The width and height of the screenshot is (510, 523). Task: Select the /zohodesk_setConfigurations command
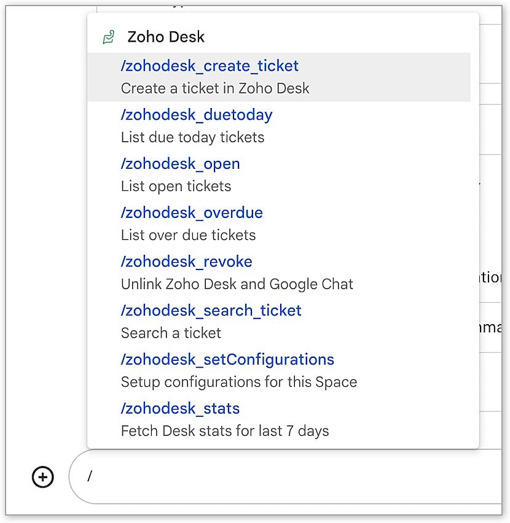point(227,360)
